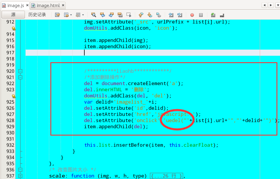280x179 pixels.
Task: Toggle Bookmark on the current line
Action: (x=158, y=15)
